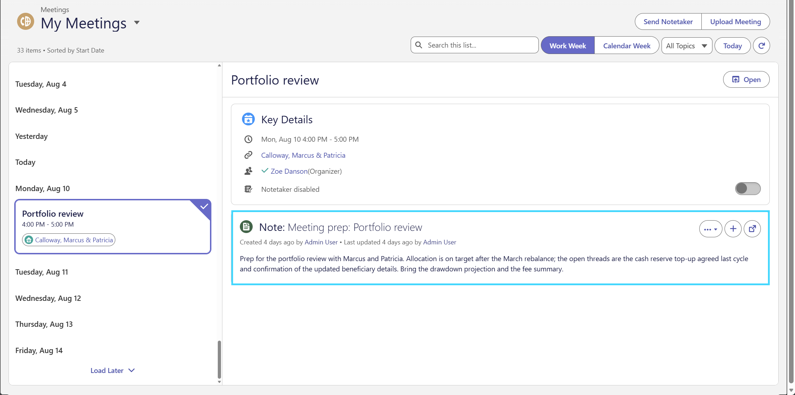This screenshot has height=395, width=795.
Task: Click the Today header in the meeting list
Action: point(25,162)
